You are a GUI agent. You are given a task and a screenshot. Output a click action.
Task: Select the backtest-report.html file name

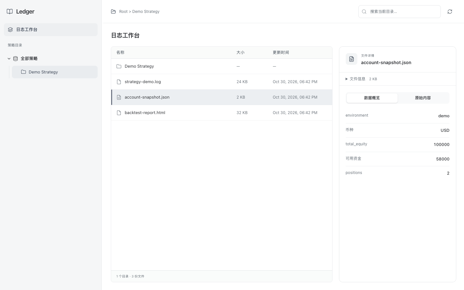tap(145, 113)
